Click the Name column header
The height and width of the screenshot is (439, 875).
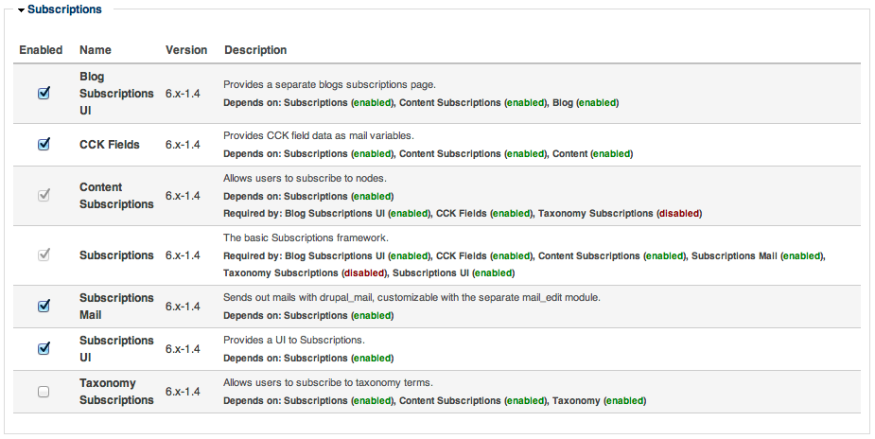point(95,50)
